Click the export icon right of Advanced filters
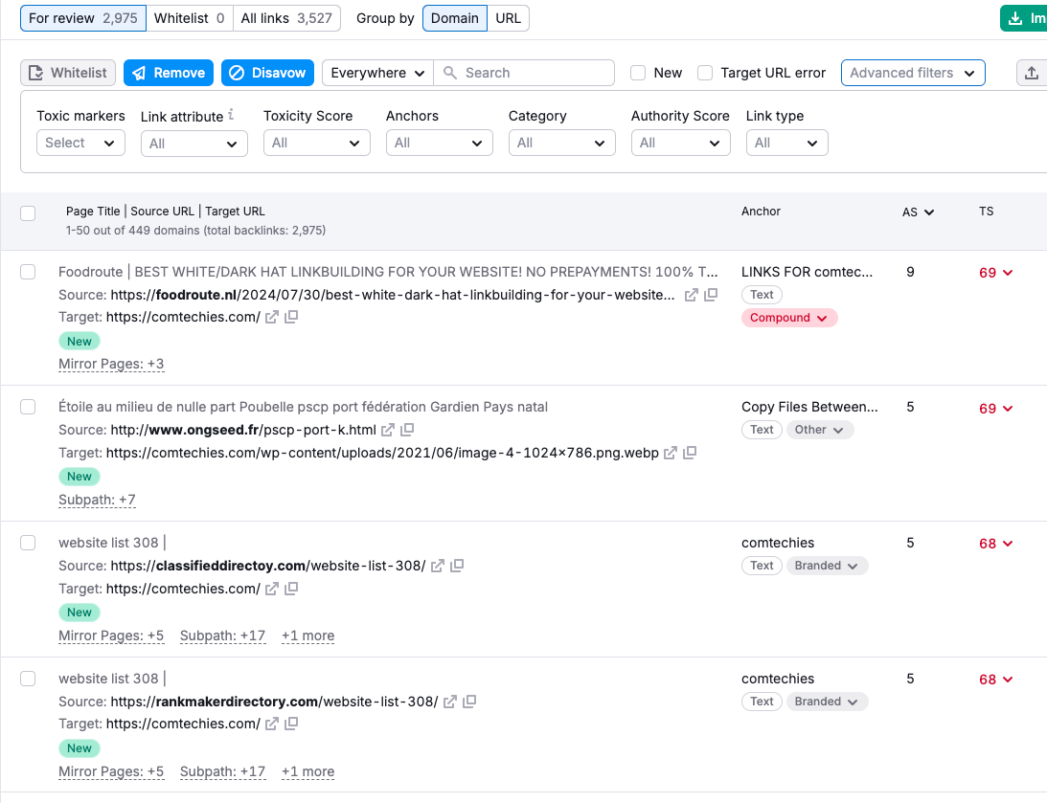This screenshot has height=803, width=1047. click(1033, 73)
